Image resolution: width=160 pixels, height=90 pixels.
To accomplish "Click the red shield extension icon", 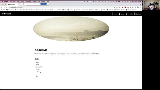I will (x=123, y=7).
